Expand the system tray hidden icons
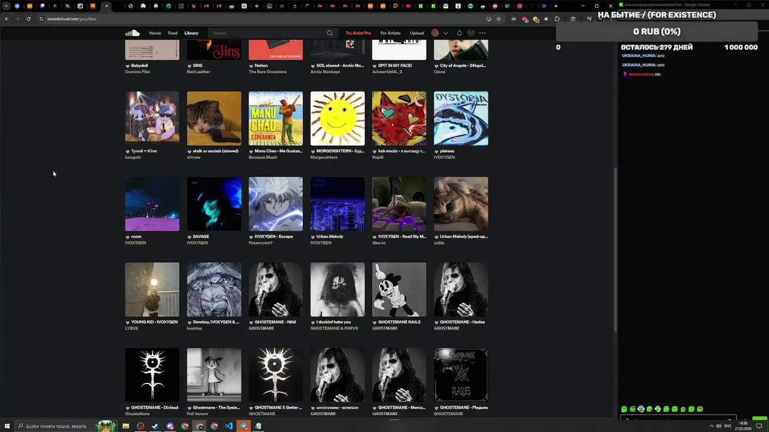Viewport: 769px width, 432px height. point(711,426)
